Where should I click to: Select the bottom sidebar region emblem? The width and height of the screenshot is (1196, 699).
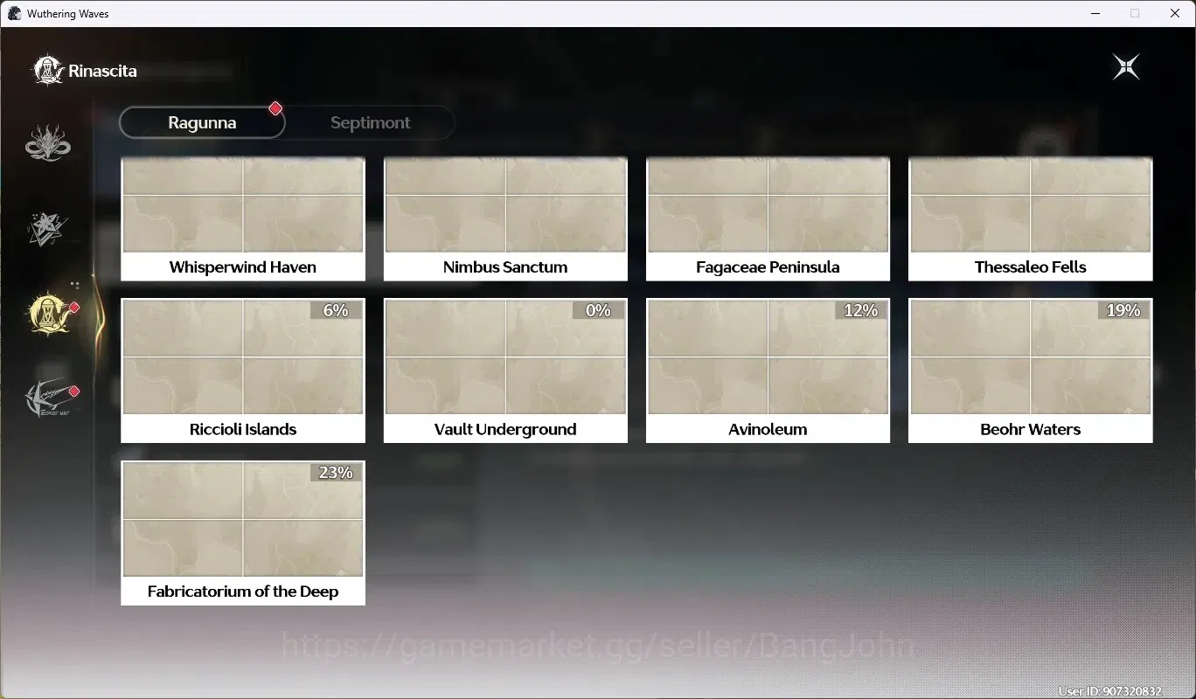click(49, 398)
